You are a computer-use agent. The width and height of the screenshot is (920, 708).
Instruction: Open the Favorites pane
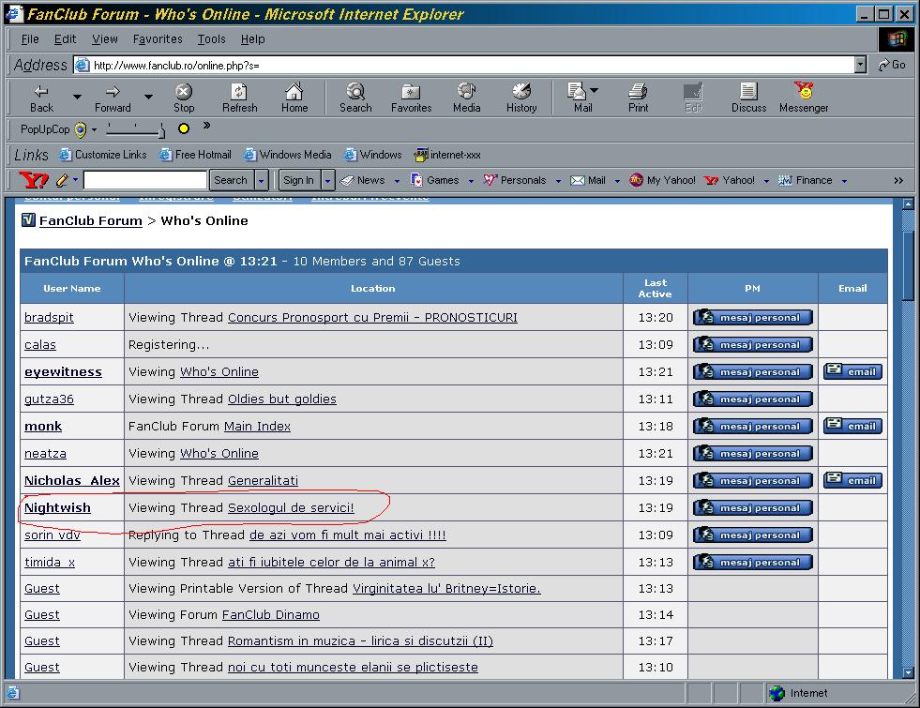pyautogui.click(x=412, y=98)
